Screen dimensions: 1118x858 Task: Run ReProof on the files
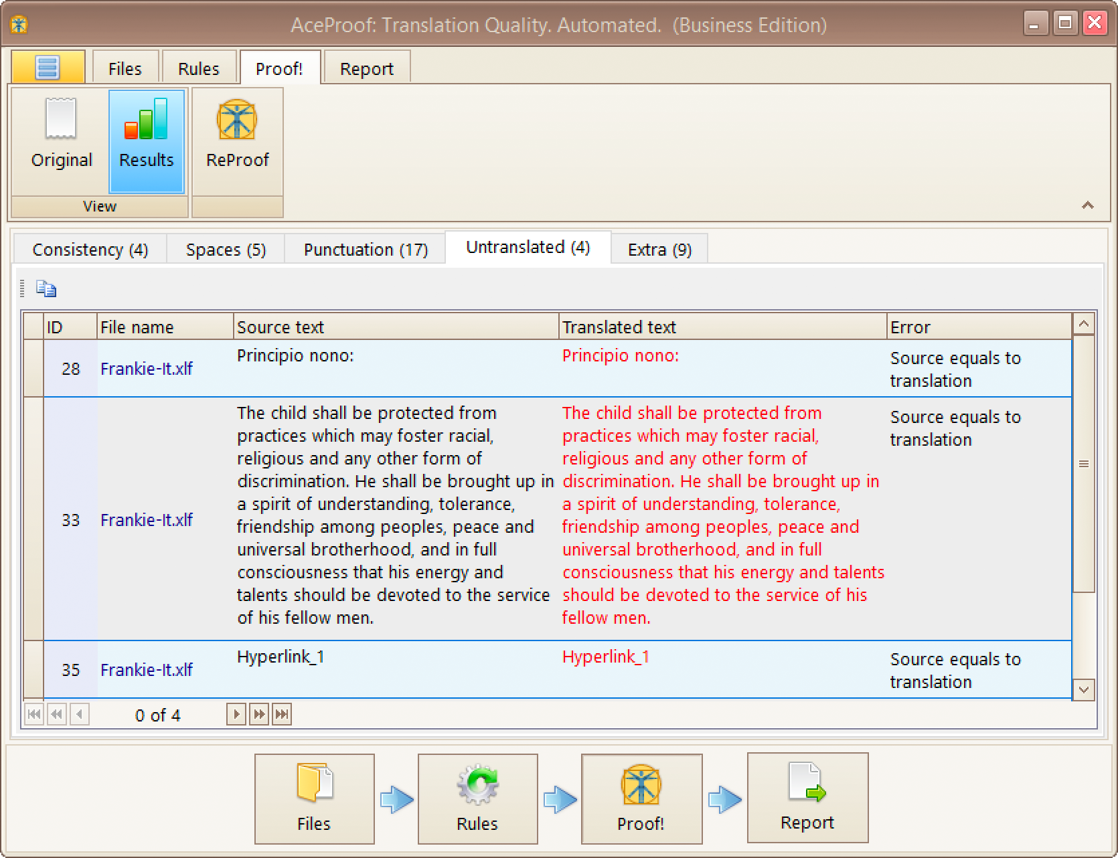tap(237, 141)
